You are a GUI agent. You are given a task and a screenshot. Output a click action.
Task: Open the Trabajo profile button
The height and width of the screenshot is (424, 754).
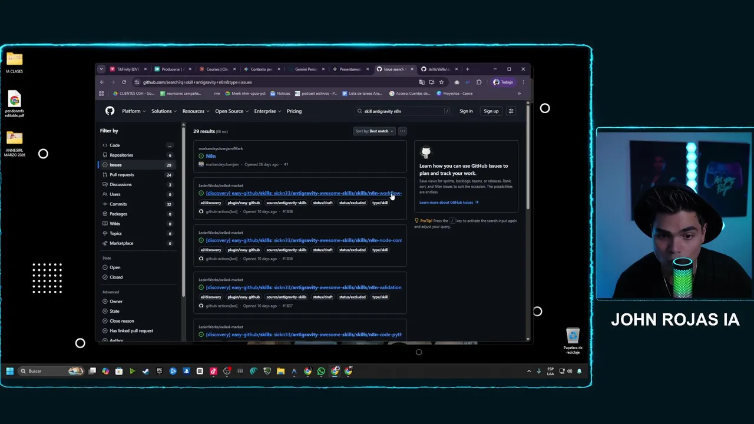click(x=504, y=82)
